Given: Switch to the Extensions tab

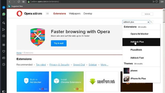Looking at the screenshot, I should pos(60,14).
